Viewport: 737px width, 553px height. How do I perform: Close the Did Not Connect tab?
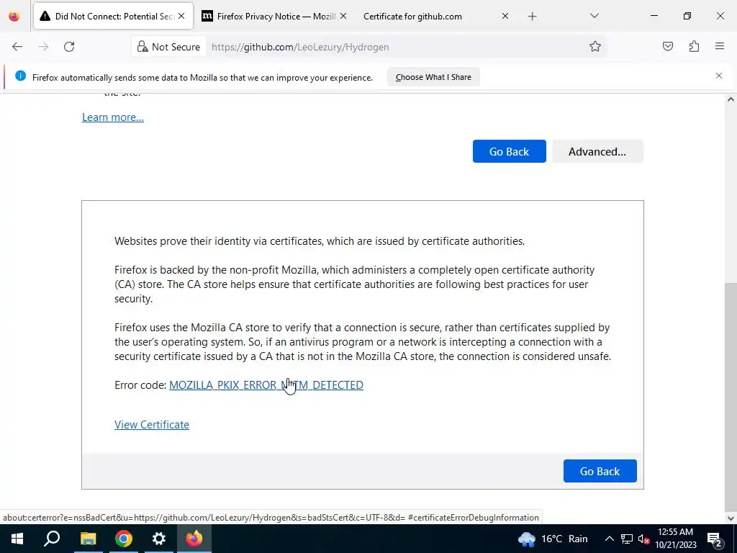point(181,16)
